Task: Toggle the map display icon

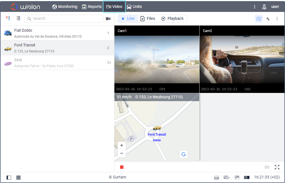Action: [259, 19]
